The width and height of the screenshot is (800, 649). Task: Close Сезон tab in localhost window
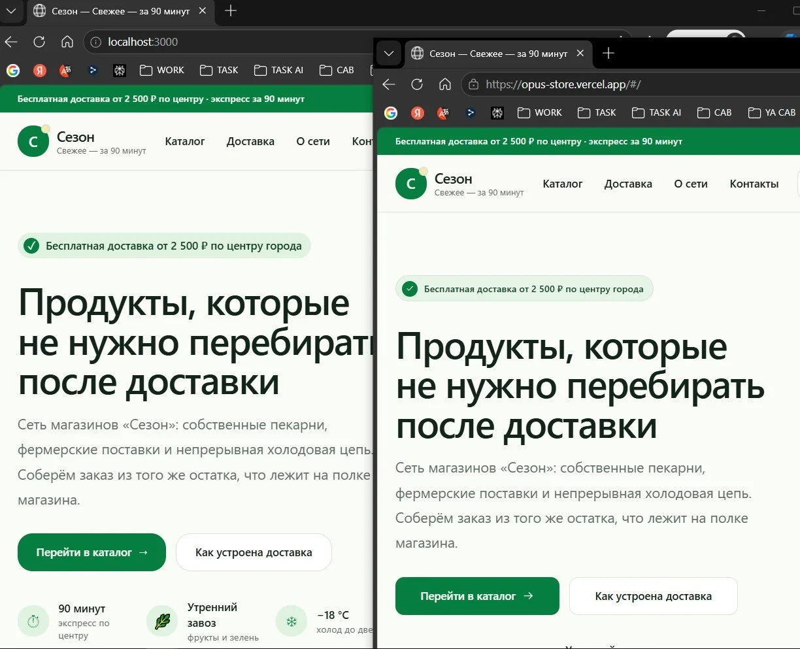pyautogui.click(x=203, y=11)
